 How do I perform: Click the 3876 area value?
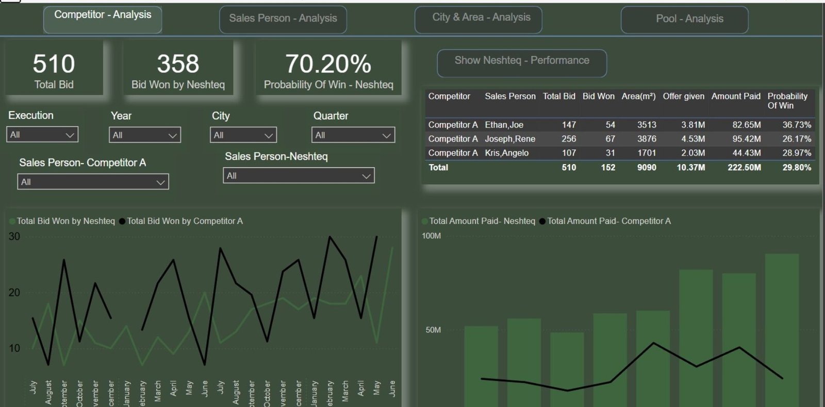pyautogui.click(x=647, y=139)
